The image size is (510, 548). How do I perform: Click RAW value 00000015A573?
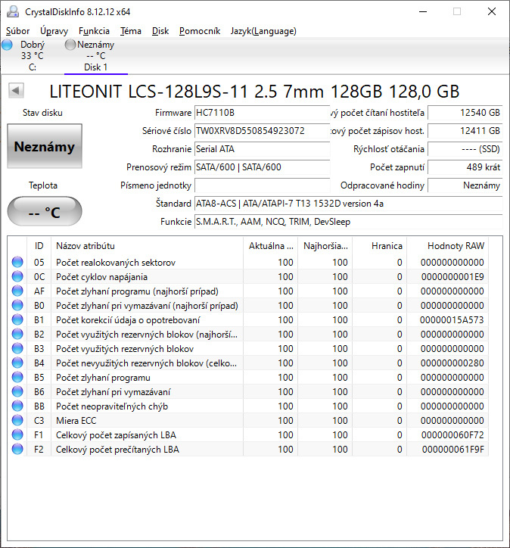(452, 319)
